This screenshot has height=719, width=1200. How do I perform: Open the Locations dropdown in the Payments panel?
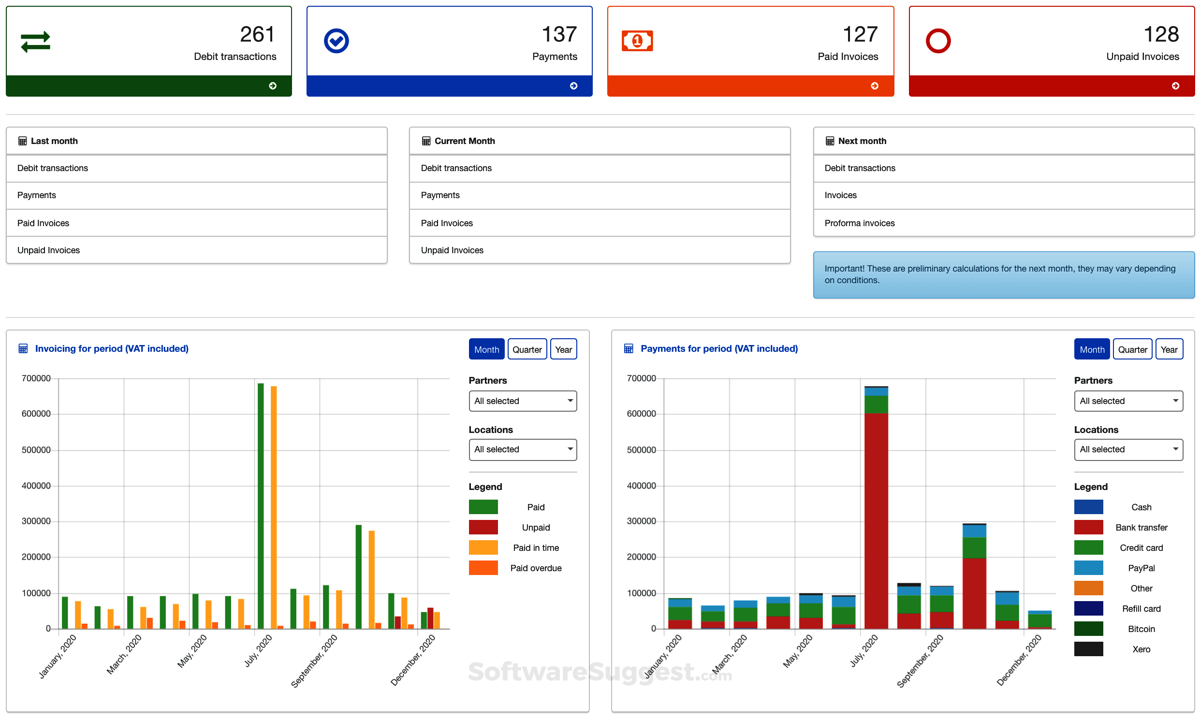pyautogui.click(x=1128, y=449)
